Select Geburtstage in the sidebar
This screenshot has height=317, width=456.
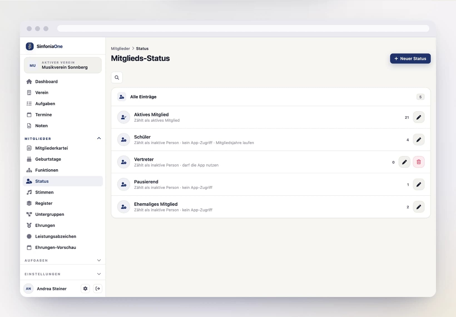(63, 159)
